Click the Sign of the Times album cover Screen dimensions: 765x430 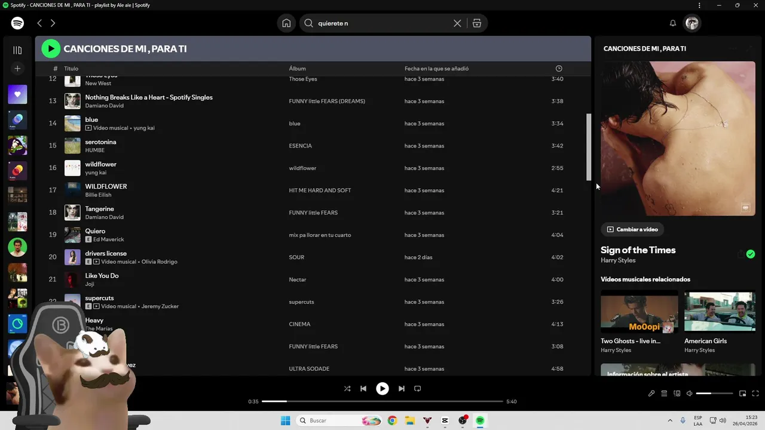point(678,139)
